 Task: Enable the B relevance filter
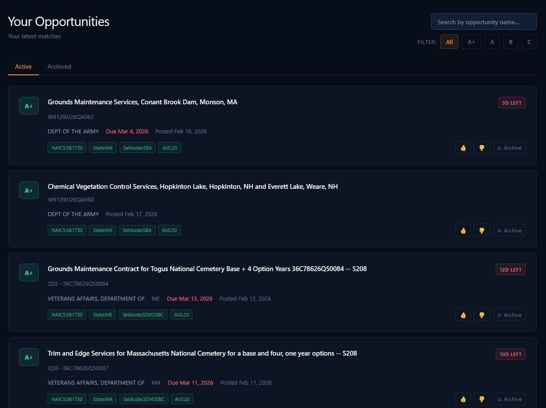click(510, 41)
